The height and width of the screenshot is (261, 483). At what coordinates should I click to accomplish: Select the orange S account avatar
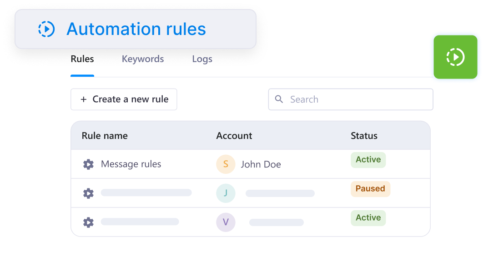pos(226,164)
